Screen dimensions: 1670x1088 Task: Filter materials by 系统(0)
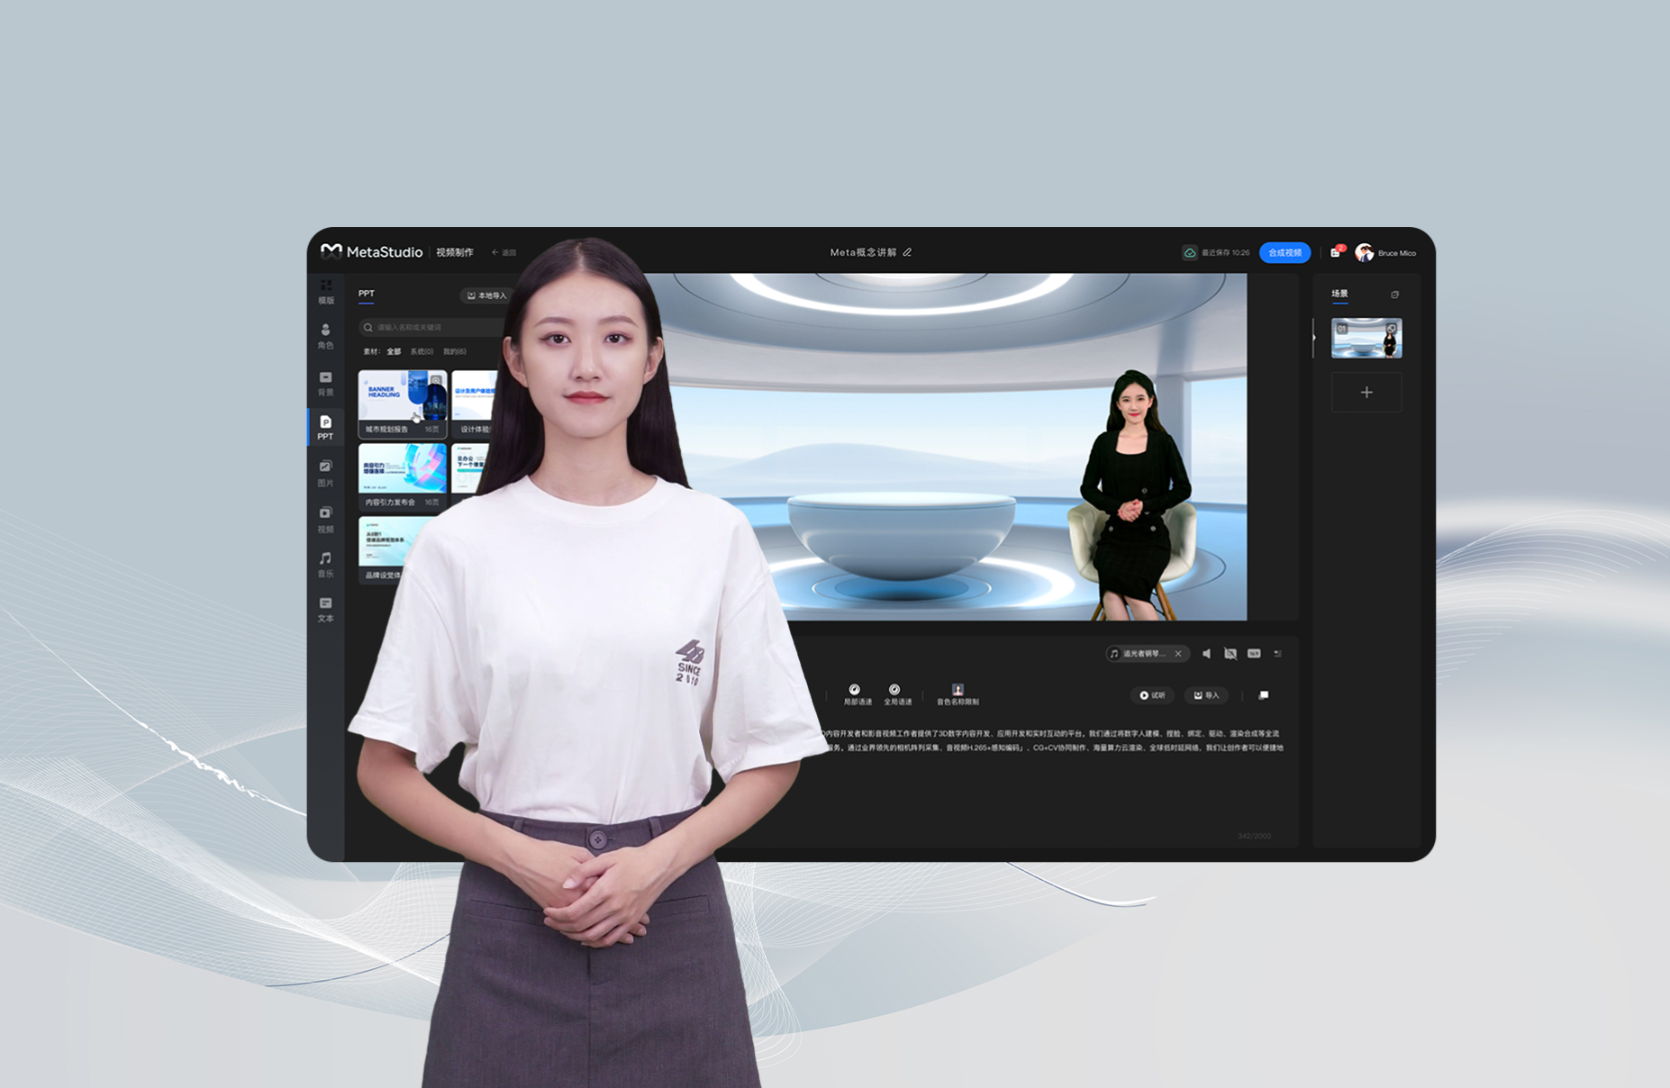pyautogui.click(x=422, y=351)
